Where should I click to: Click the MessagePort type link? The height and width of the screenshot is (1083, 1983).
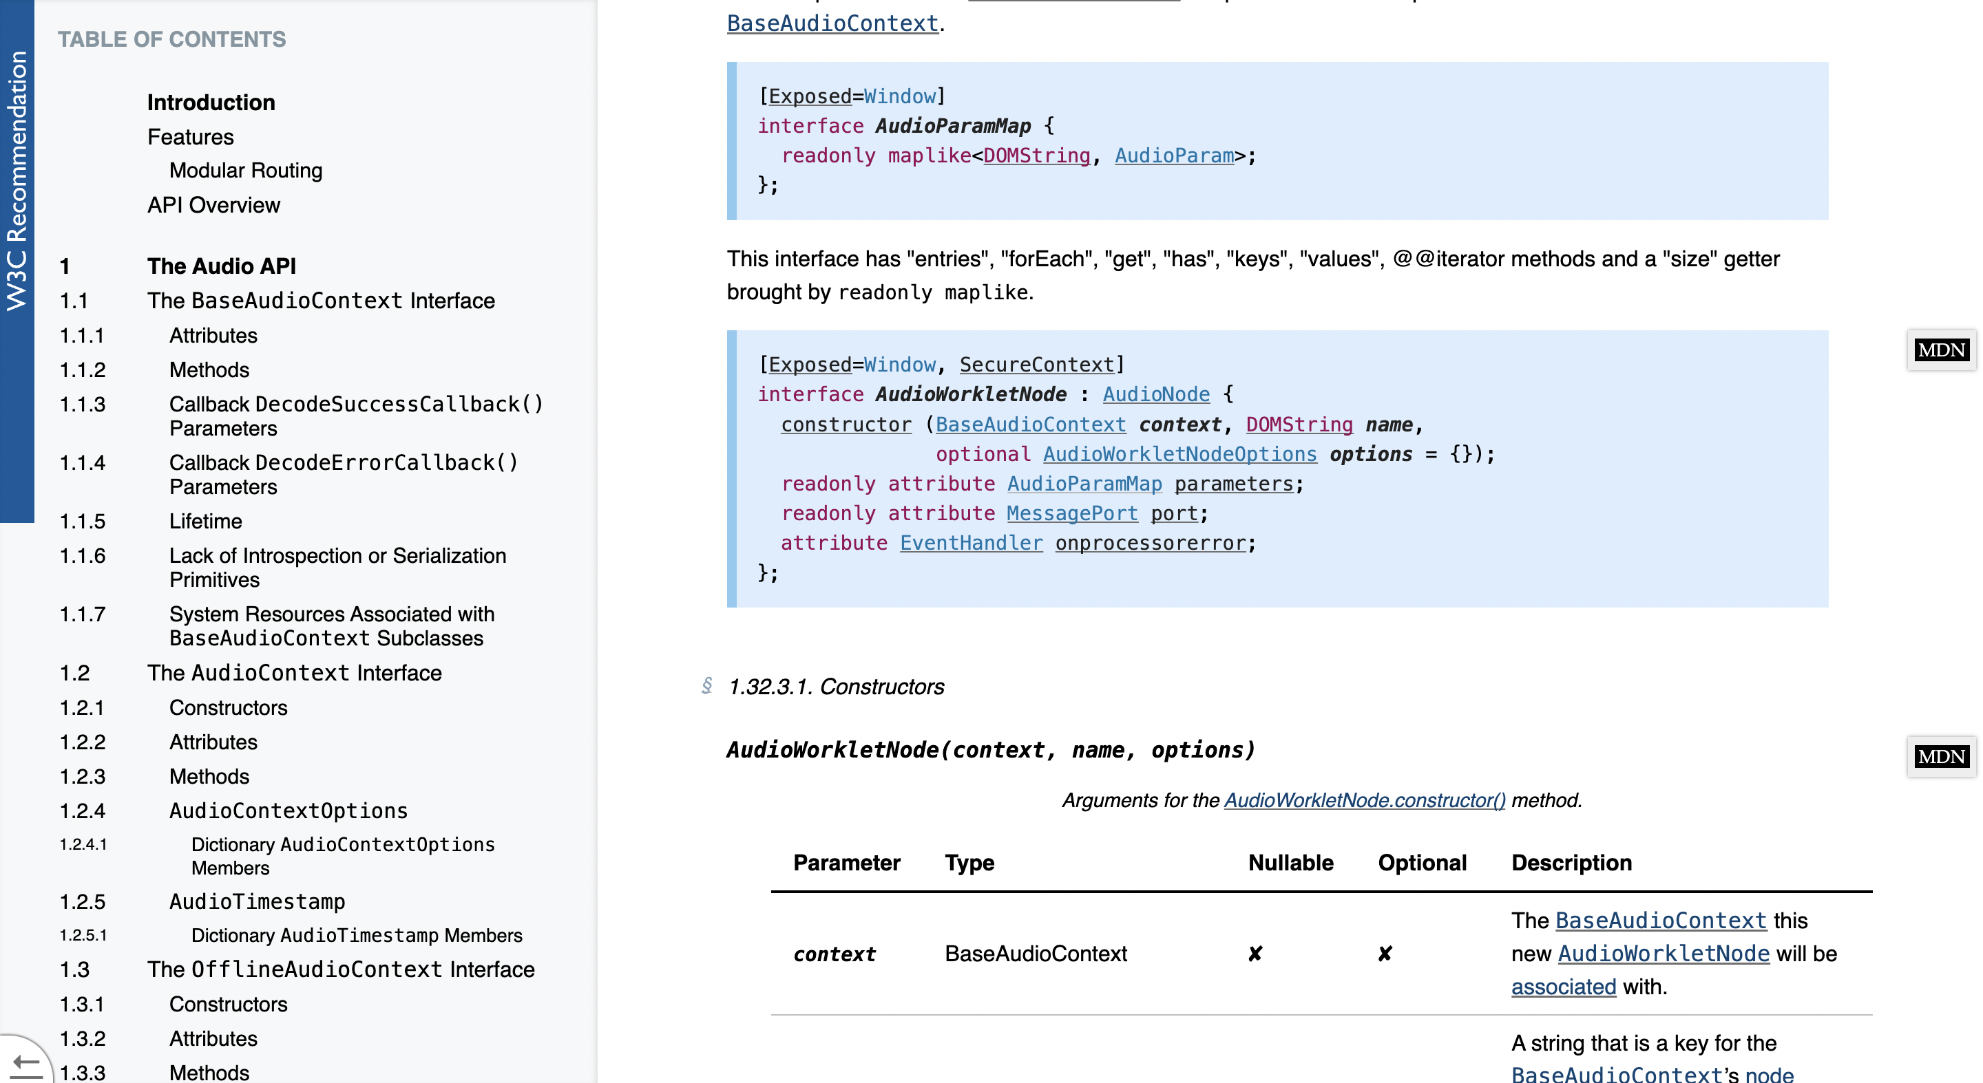tap(1071, 514)
